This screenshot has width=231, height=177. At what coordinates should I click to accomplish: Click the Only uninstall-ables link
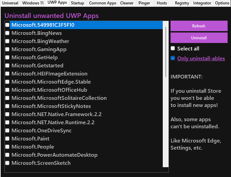[201, 59]
